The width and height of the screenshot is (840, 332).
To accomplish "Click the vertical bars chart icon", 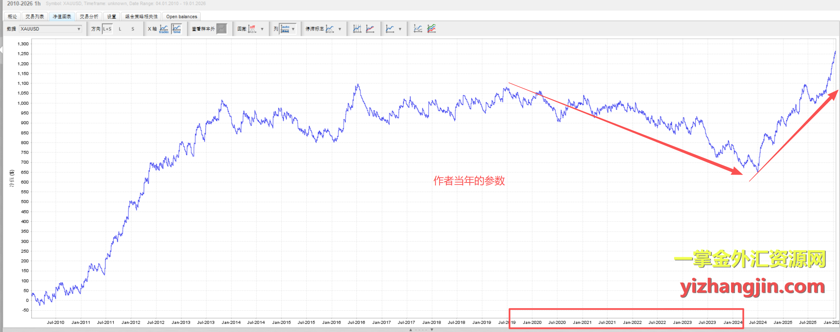I will click(357, 29).
